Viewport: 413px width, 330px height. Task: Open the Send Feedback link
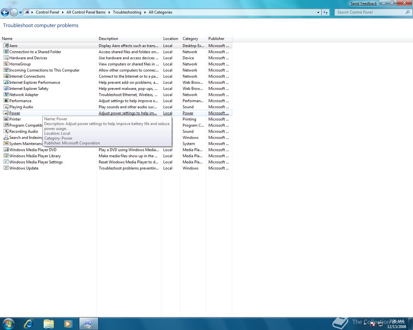[364, 4]
